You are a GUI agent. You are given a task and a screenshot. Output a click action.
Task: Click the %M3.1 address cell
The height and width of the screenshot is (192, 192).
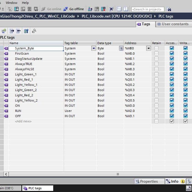[138, 116]
